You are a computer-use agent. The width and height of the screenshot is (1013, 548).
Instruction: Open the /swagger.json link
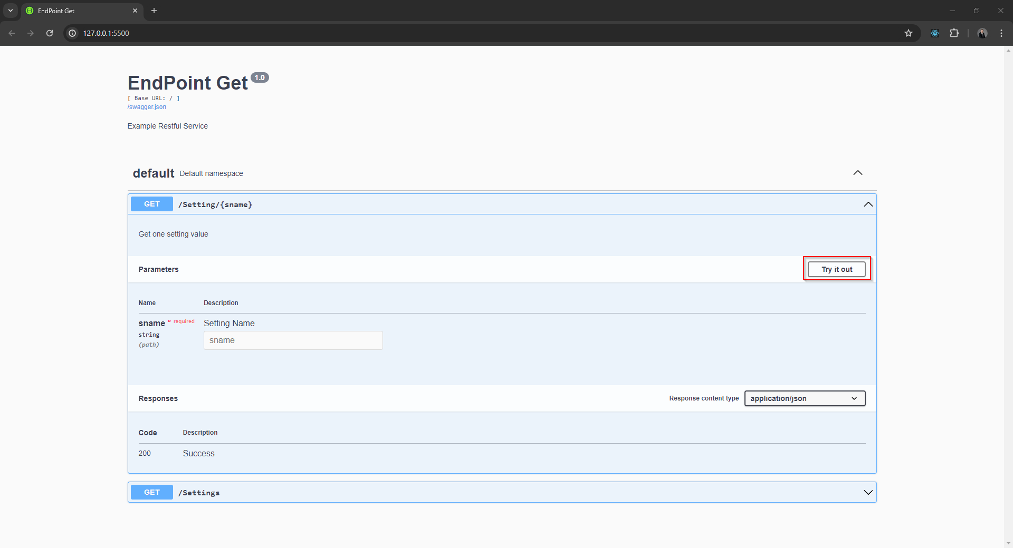click(x=147, y=107)
